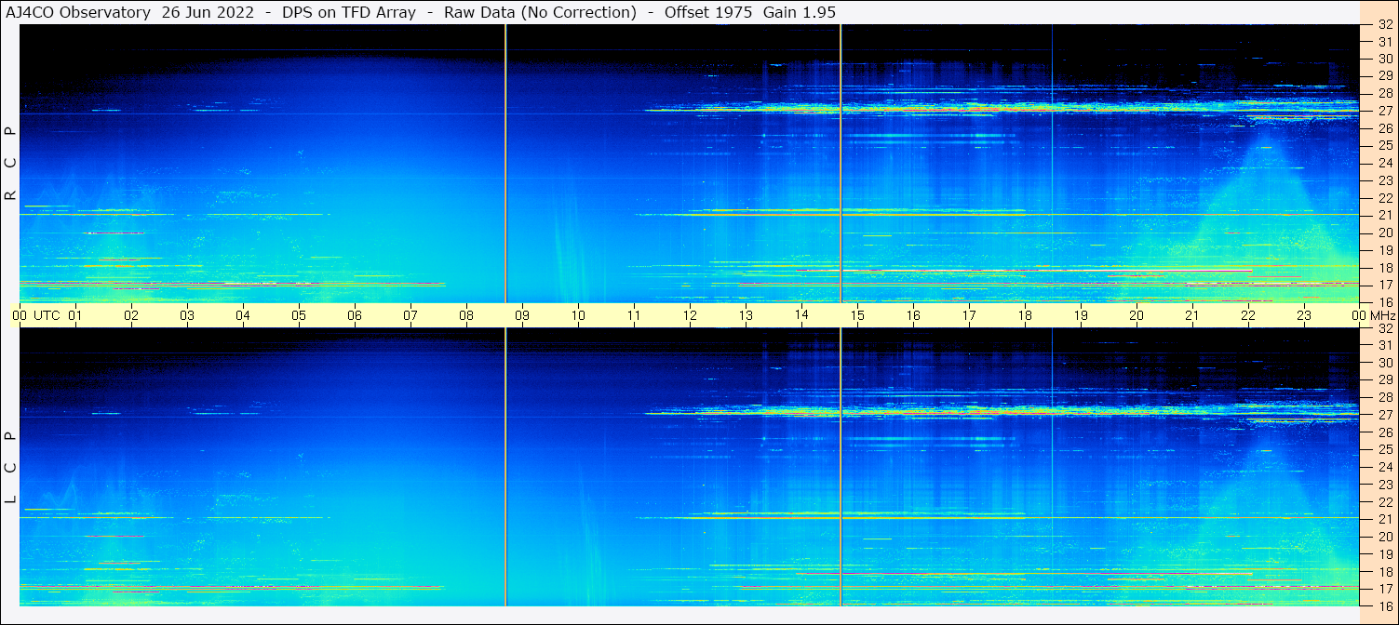The height and width of the screenshot is (625, 1399).
Task: Select the 'Gain 1.95' value in header
Action: click(x=799, y=12)
